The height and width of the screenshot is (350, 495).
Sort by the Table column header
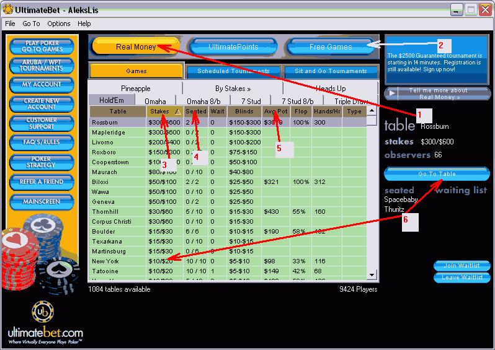point(118,112)
